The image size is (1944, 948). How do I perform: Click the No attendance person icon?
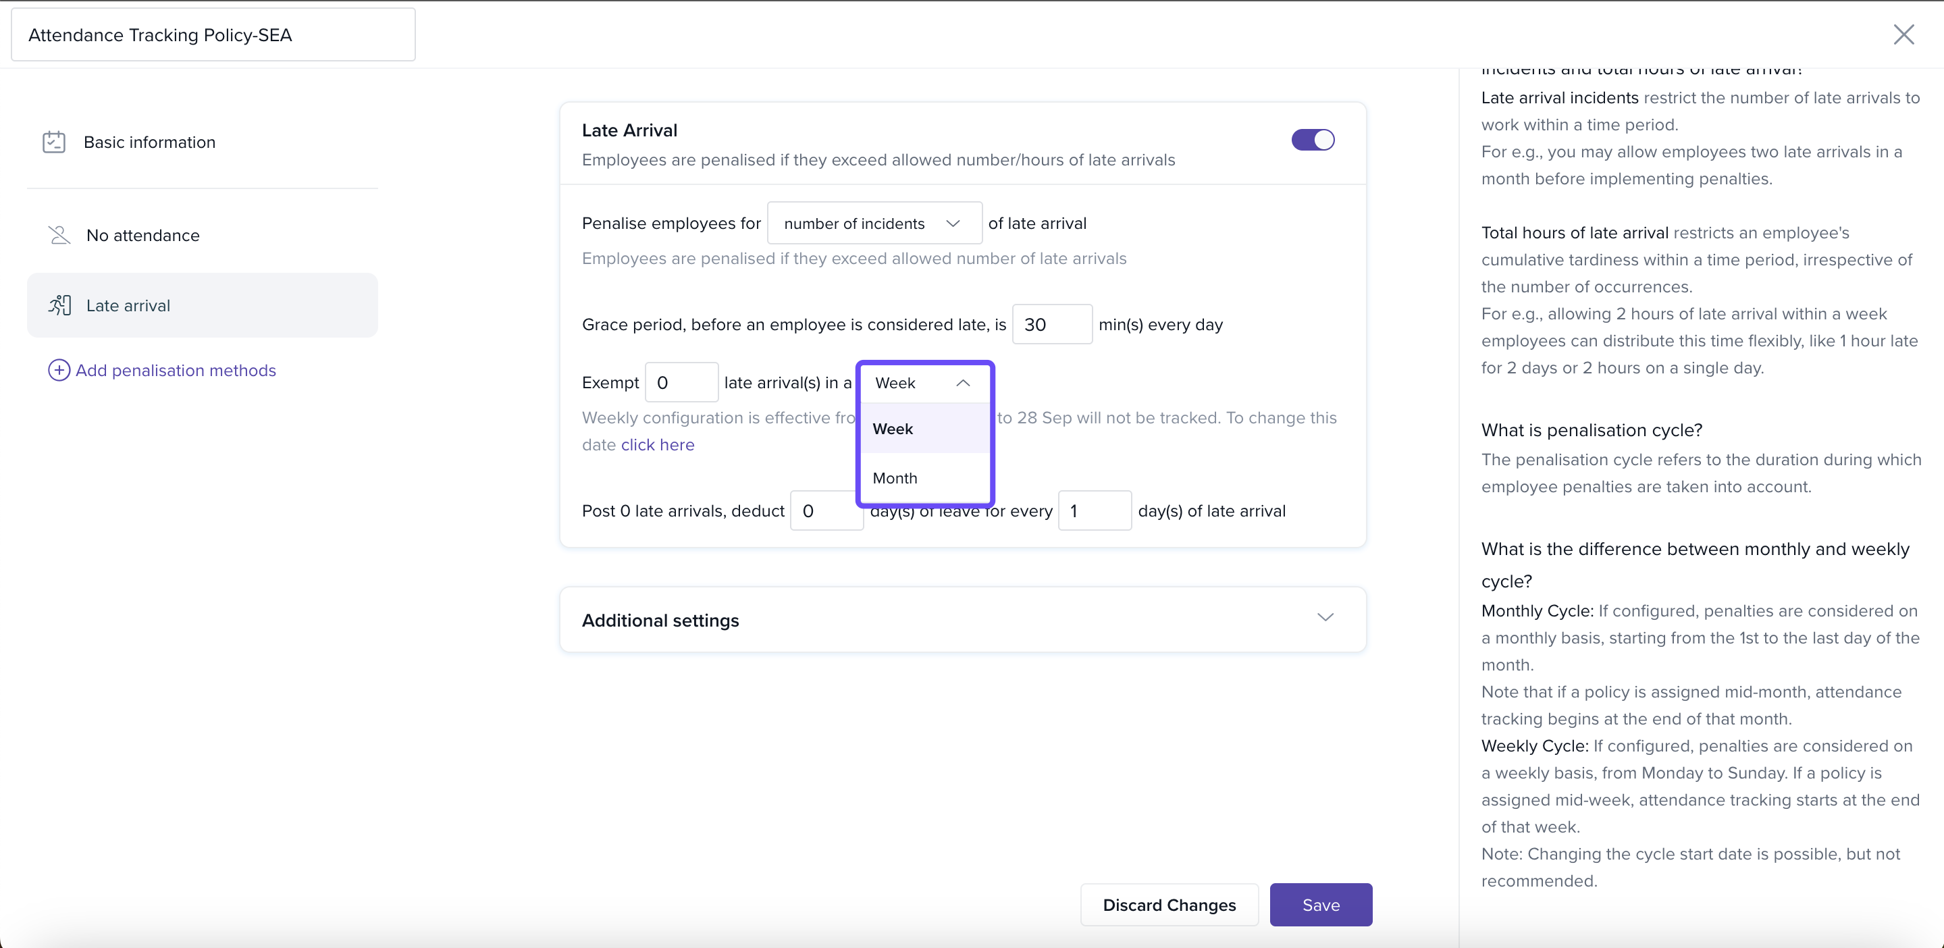(x=59, y=235)
